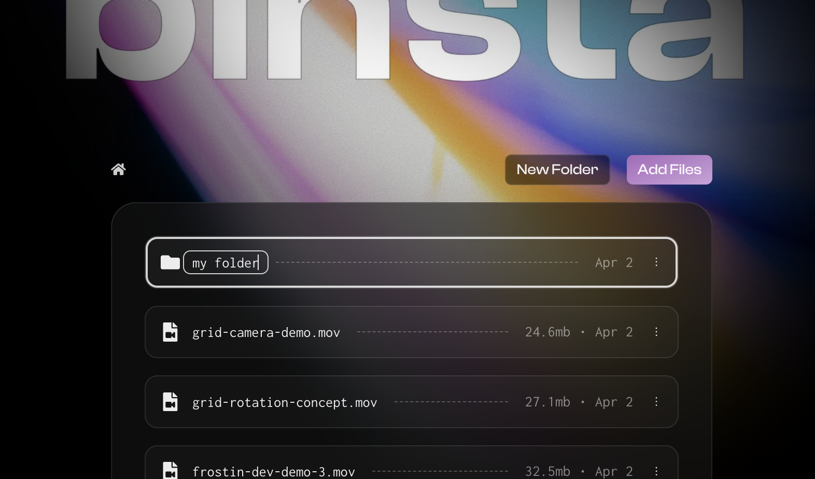Open grid-camera-demo.mov file
Screen dimensions: 815x479
tap(266, 332)
